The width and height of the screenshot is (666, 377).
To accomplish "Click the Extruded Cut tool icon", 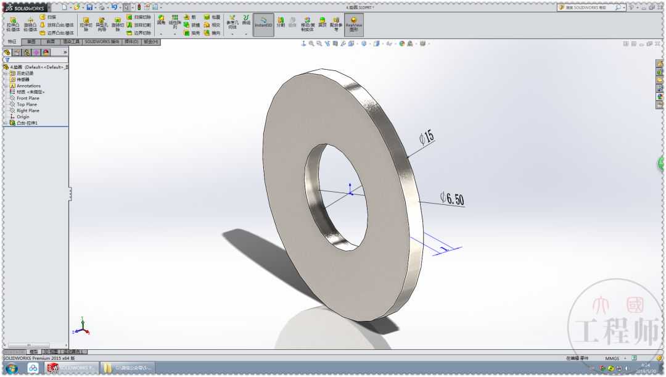I will coord(86,23).
